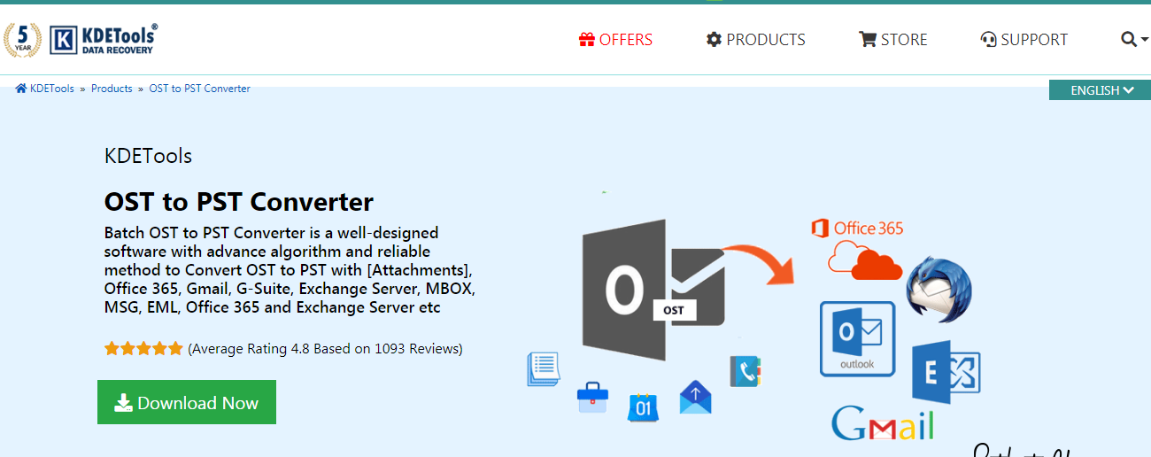Click the Office 365 cloud logo
This screenshot has width=1151, height=457.
coord(857,247)
